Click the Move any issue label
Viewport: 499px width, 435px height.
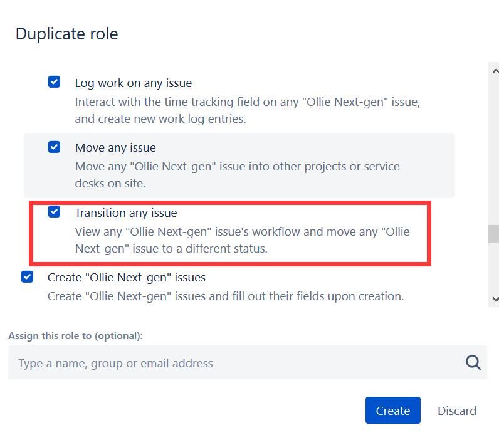[x=115, y=148]
